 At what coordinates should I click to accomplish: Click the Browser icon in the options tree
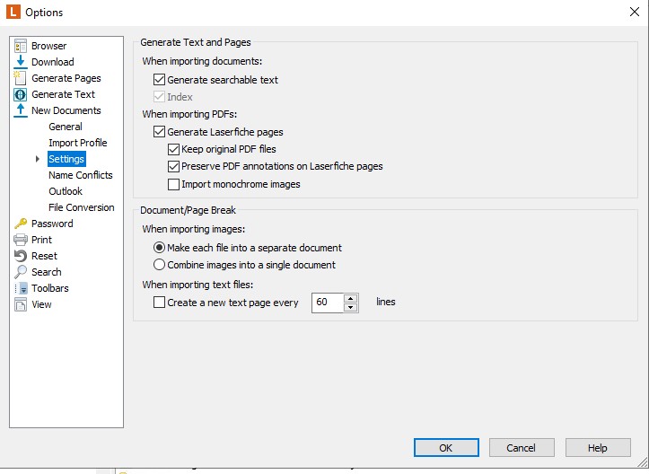21,46
